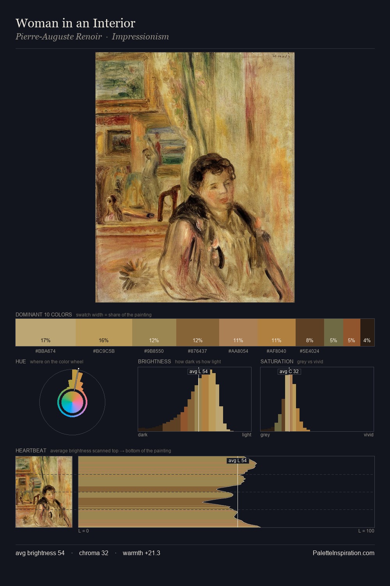Click the dark label under Brightness histogram
This screenshot has width=390, height=586.
point(143,435)
